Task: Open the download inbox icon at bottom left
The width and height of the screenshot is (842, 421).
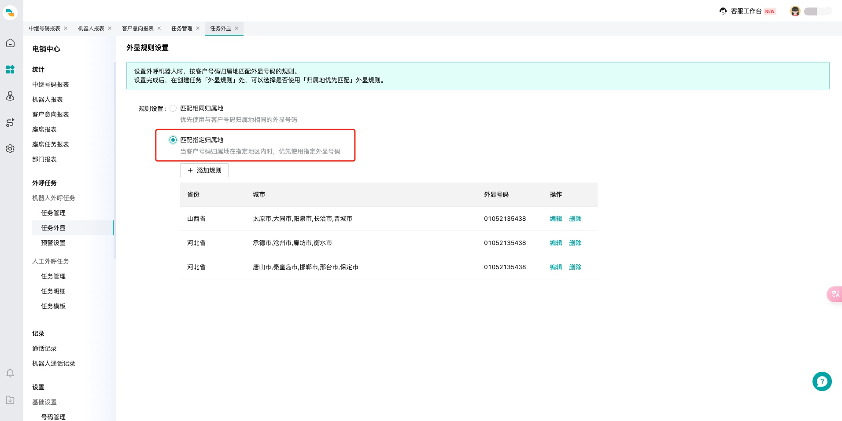Action: point(10,400)
